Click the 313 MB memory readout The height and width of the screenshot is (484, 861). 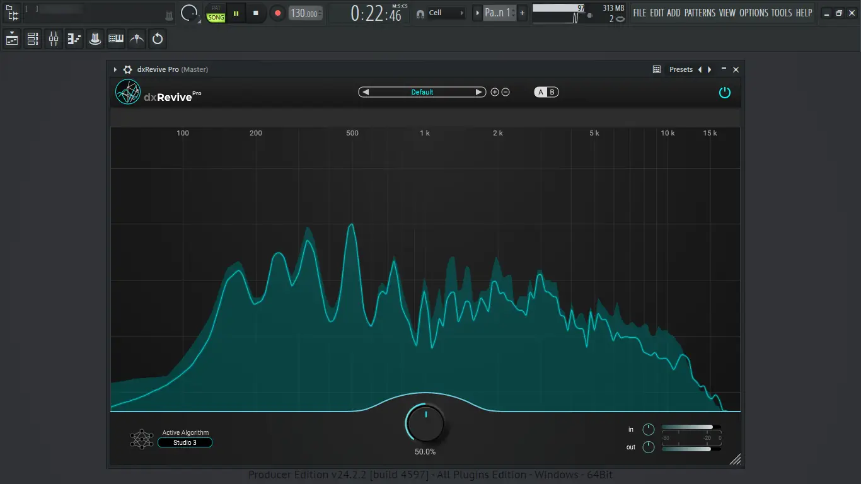point(613,8)
